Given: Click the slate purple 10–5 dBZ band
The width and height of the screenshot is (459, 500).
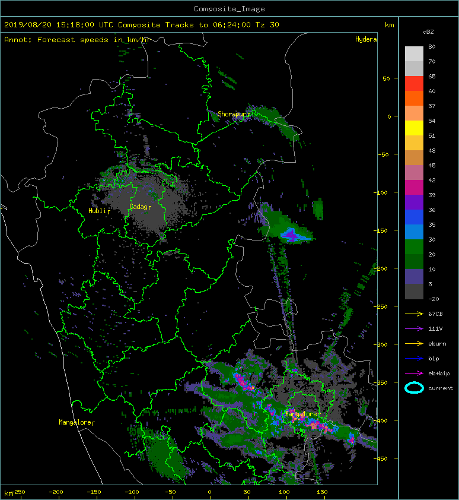Looking at the screenshot, I should pyautogui.click(x=414, y=276).
